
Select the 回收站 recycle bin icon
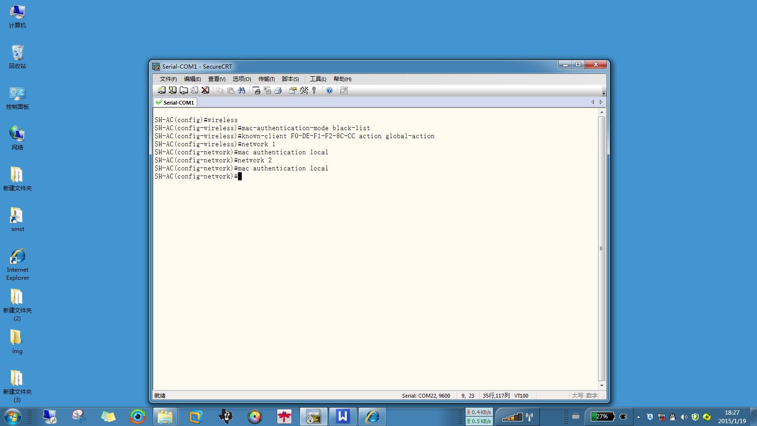[18, 57]
